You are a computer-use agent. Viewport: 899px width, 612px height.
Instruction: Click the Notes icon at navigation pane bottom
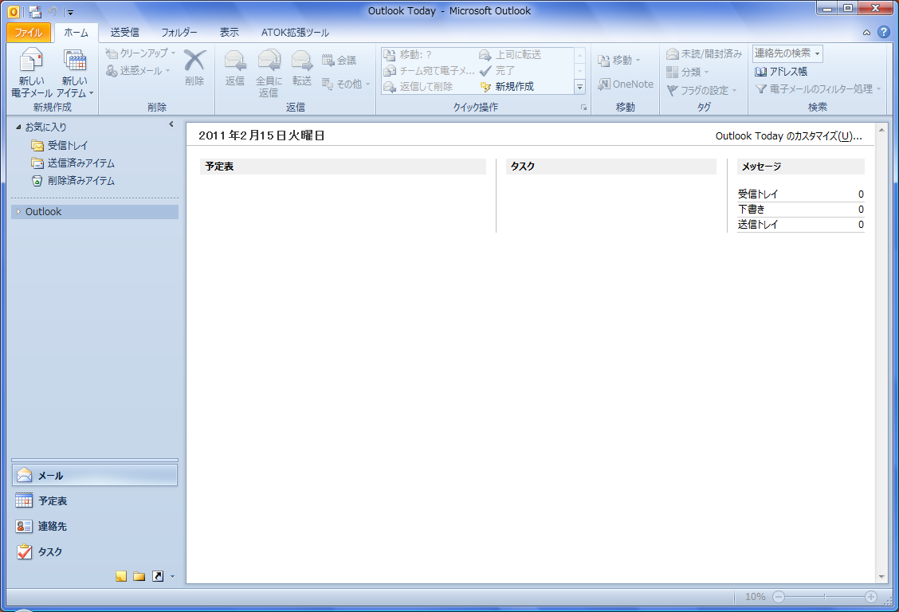pos(121,576)
